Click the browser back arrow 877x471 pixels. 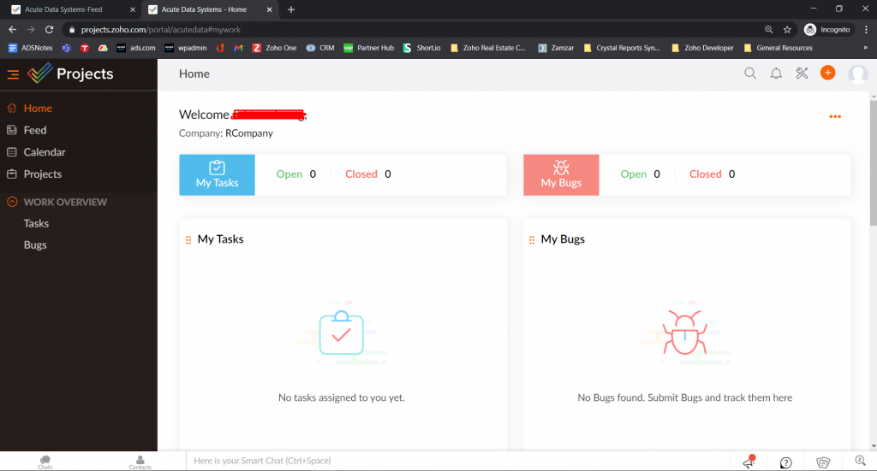pyautogui.click(x=12, y=30)
